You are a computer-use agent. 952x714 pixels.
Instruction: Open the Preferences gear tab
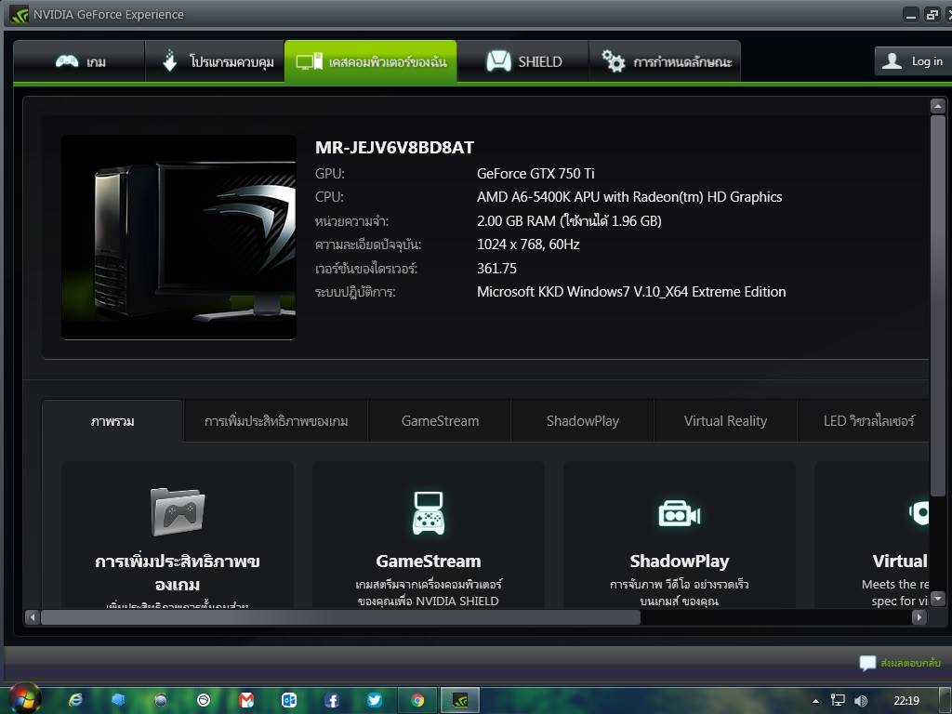point(665,61)
